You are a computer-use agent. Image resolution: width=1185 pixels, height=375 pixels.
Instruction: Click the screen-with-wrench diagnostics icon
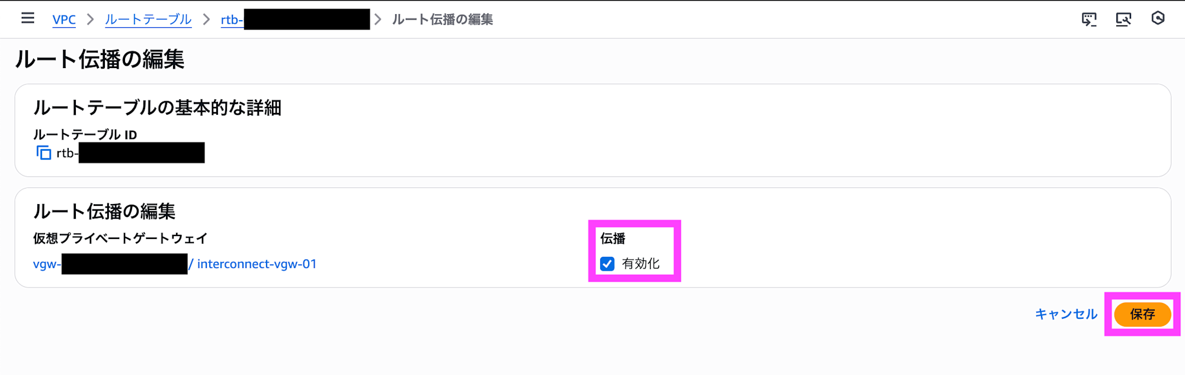pyautogui.click(x=1123, y=19)
